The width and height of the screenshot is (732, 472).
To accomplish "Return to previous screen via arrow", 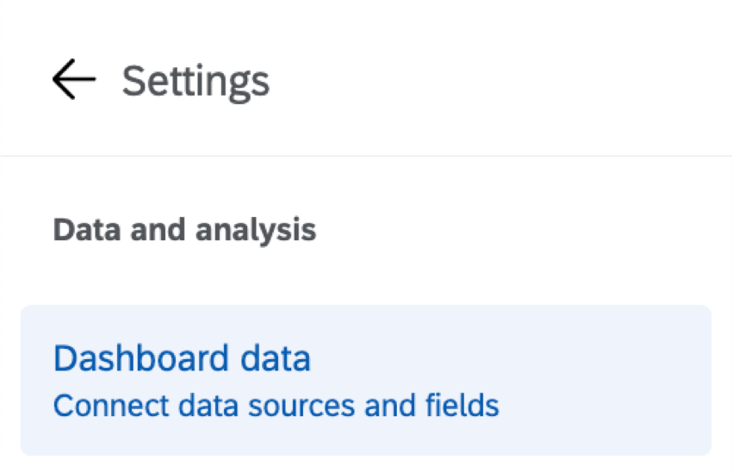I will (74, 81).
